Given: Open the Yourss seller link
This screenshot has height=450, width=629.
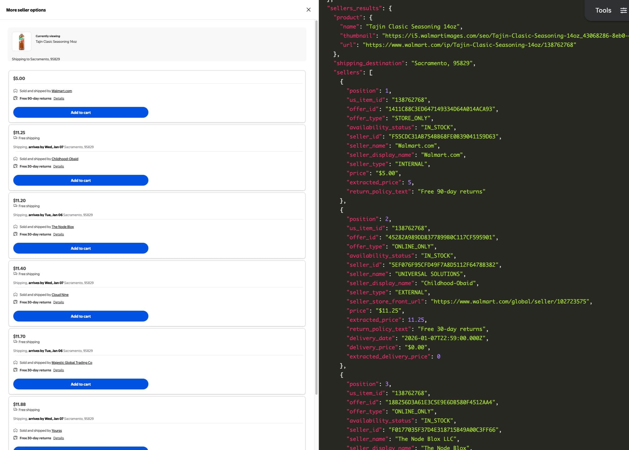Looking at the screenshot, I should point(57,431).
